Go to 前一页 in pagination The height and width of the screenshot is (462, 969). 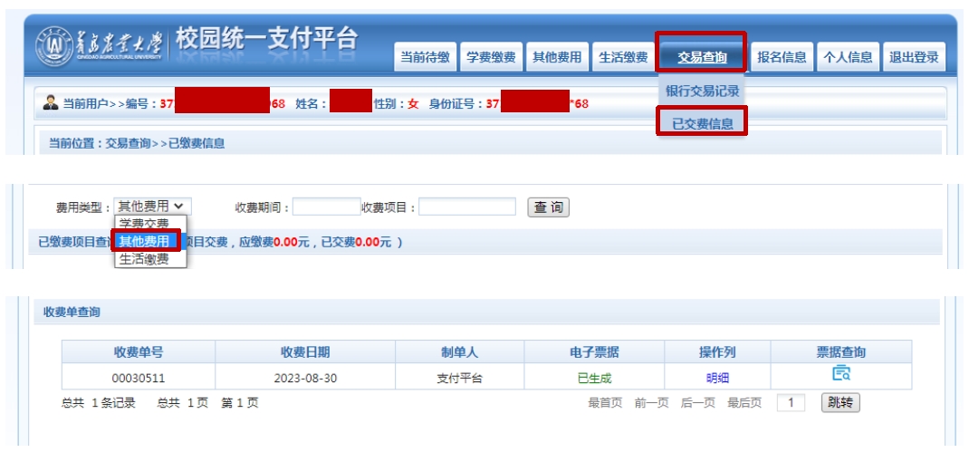(x=651, y=403)
